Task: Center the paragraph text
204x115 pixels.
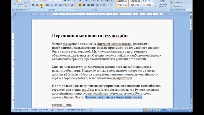Action: coord(84,5)
